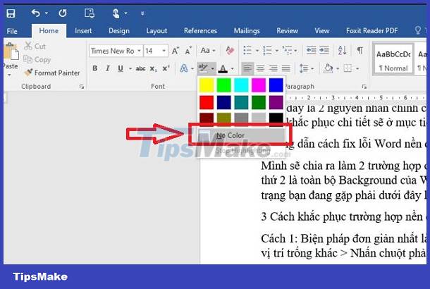Click the Numbering list icon
This screenshot has width=430, height=289.
pyautogui.click(x=267, y=51)
